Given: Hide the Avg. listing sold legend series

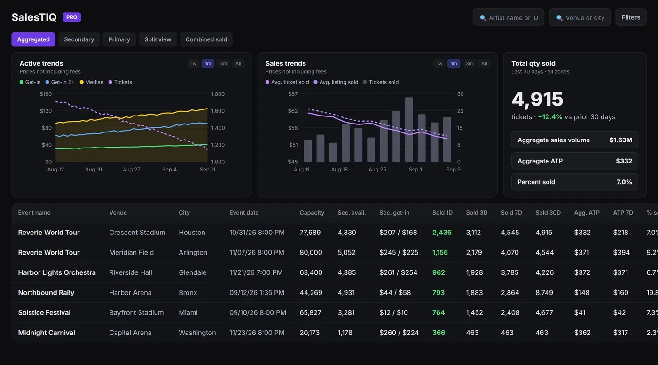Looking at the screenshot, I should (336, 82).
